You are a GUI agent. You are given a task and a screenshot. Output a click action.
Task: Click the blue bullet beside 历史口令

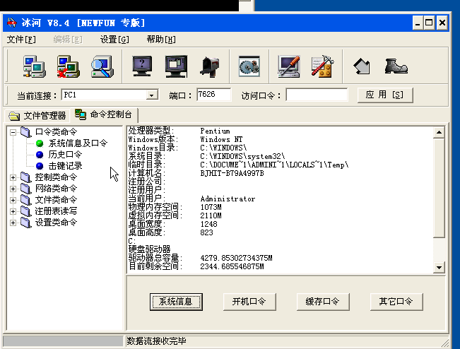[40, 155]
